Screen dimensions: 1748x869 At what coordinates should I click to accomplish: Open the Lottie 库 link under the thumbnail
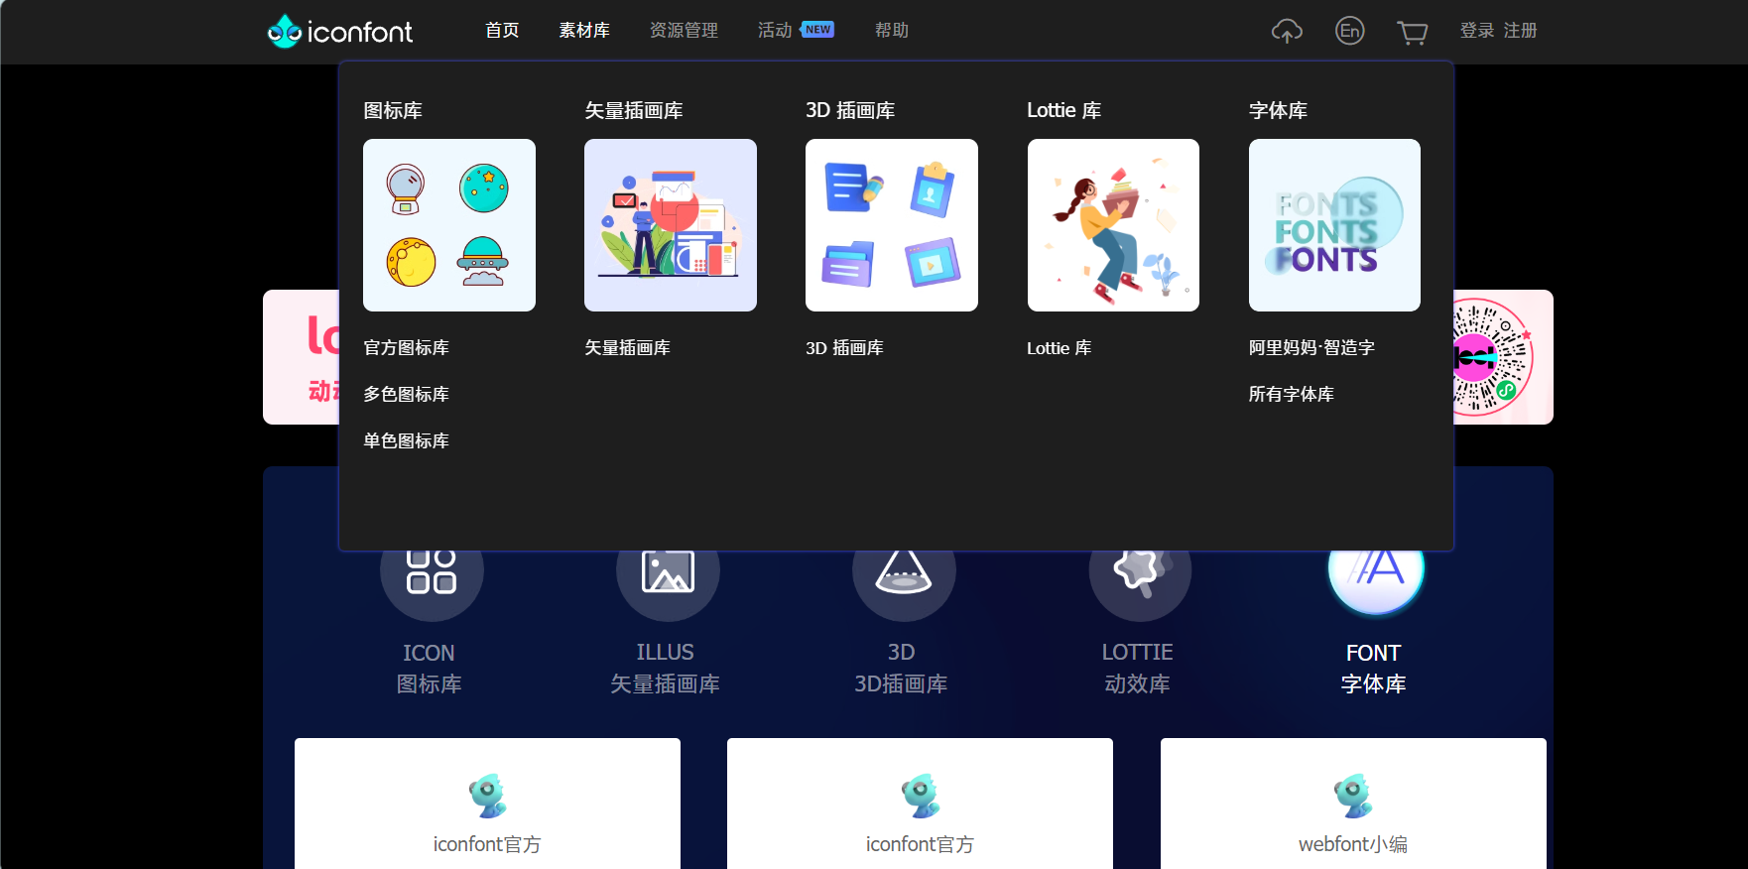click(1059, 348)
